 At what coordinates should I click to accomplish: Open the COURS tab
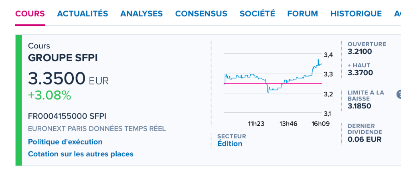(x=30, y=14)
